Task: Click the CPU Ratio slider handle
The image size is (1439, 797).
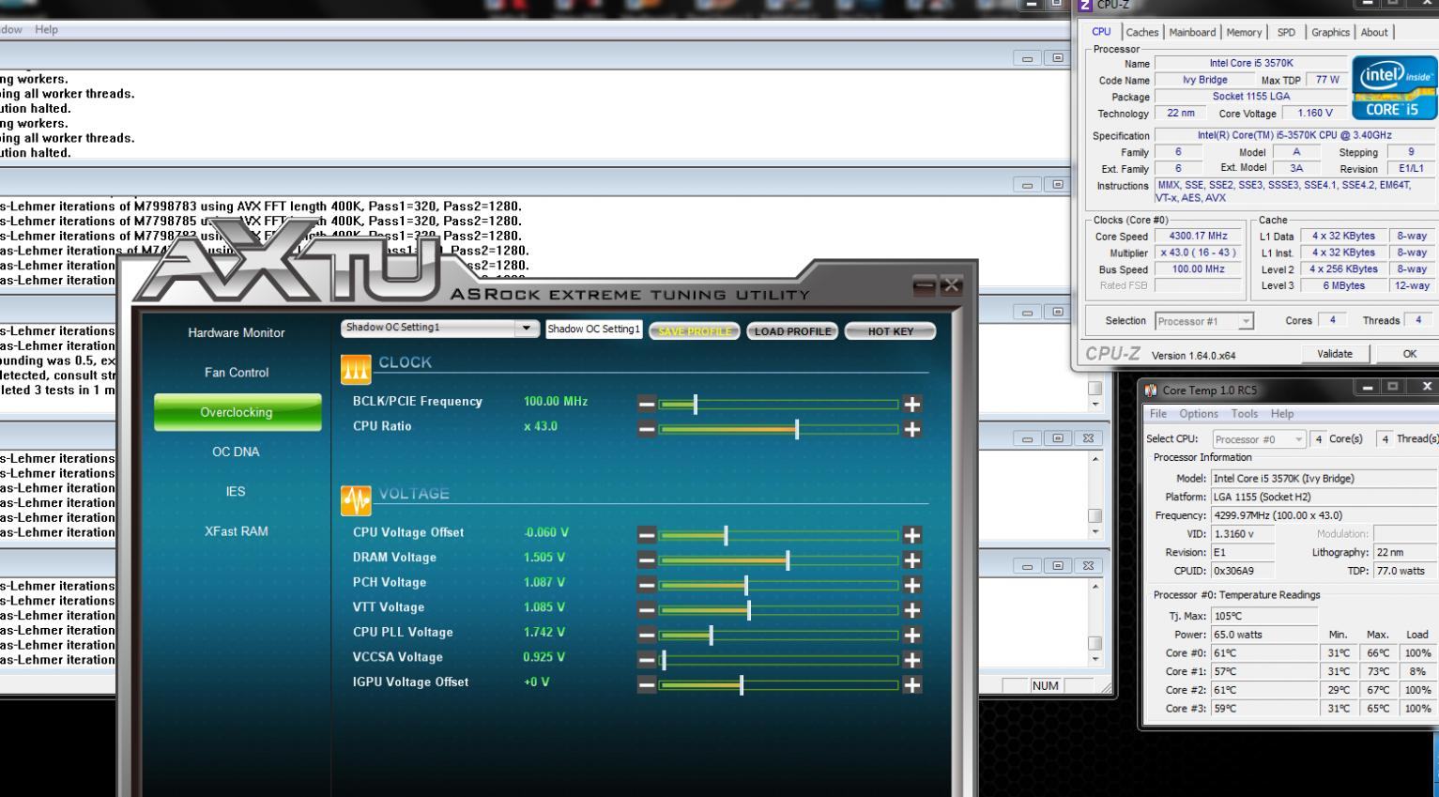Action: tap(797, 430)
